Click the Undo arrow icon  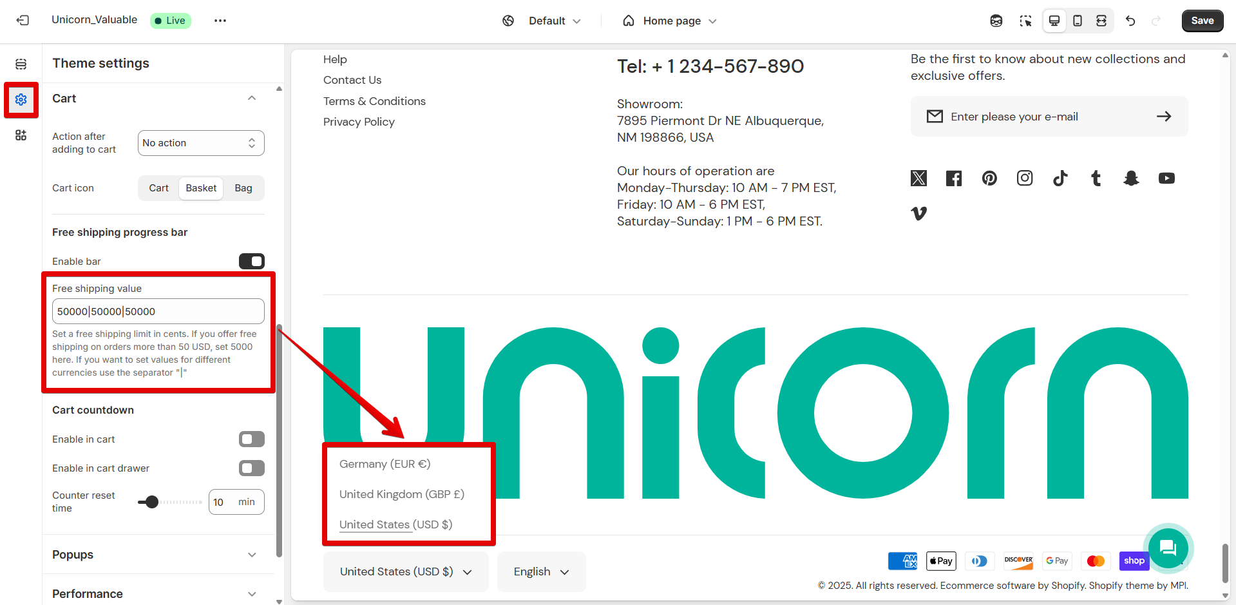[1130, 21]
